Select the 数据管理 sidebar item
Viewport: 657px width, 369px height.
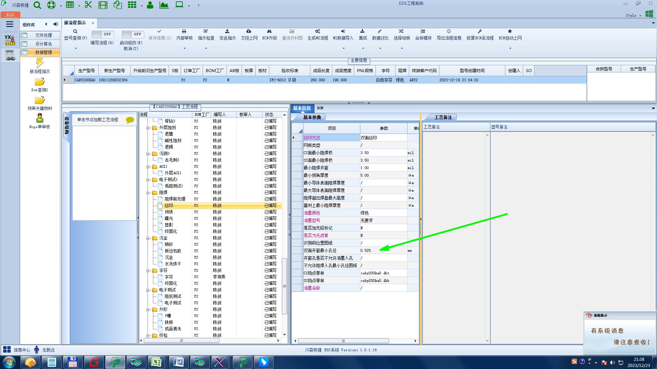(43, 52)
